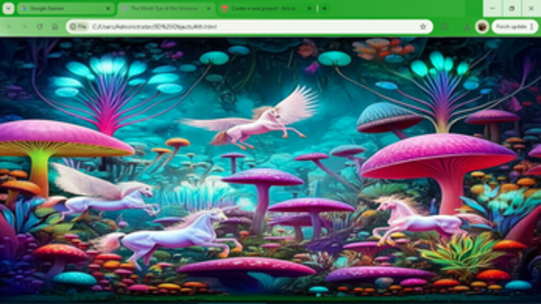The image size is (541, 304).
Task: Reload the current page
Action: [x=40, y=27]
